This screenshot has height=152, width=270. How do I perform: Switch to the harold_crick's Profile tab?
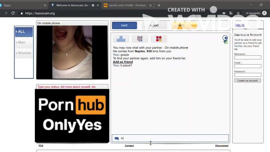127,5
